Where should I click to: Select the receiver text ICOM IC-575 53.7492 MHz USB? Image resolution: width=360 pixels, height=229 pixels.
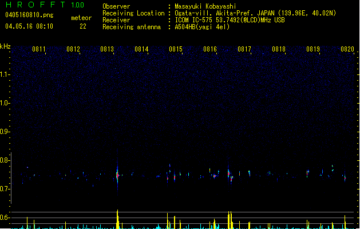230,20
